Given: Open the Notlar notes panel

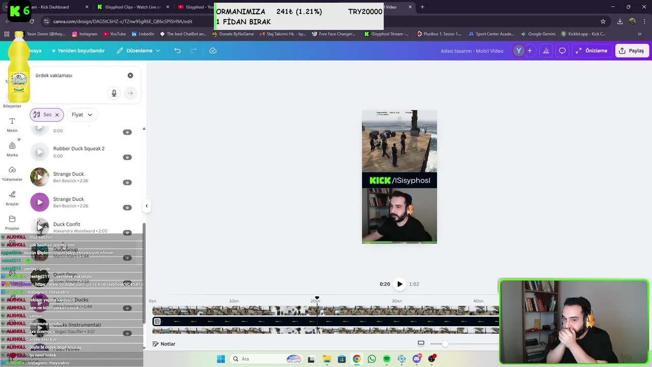Looking at the screenshot, I should click(164, 344).
